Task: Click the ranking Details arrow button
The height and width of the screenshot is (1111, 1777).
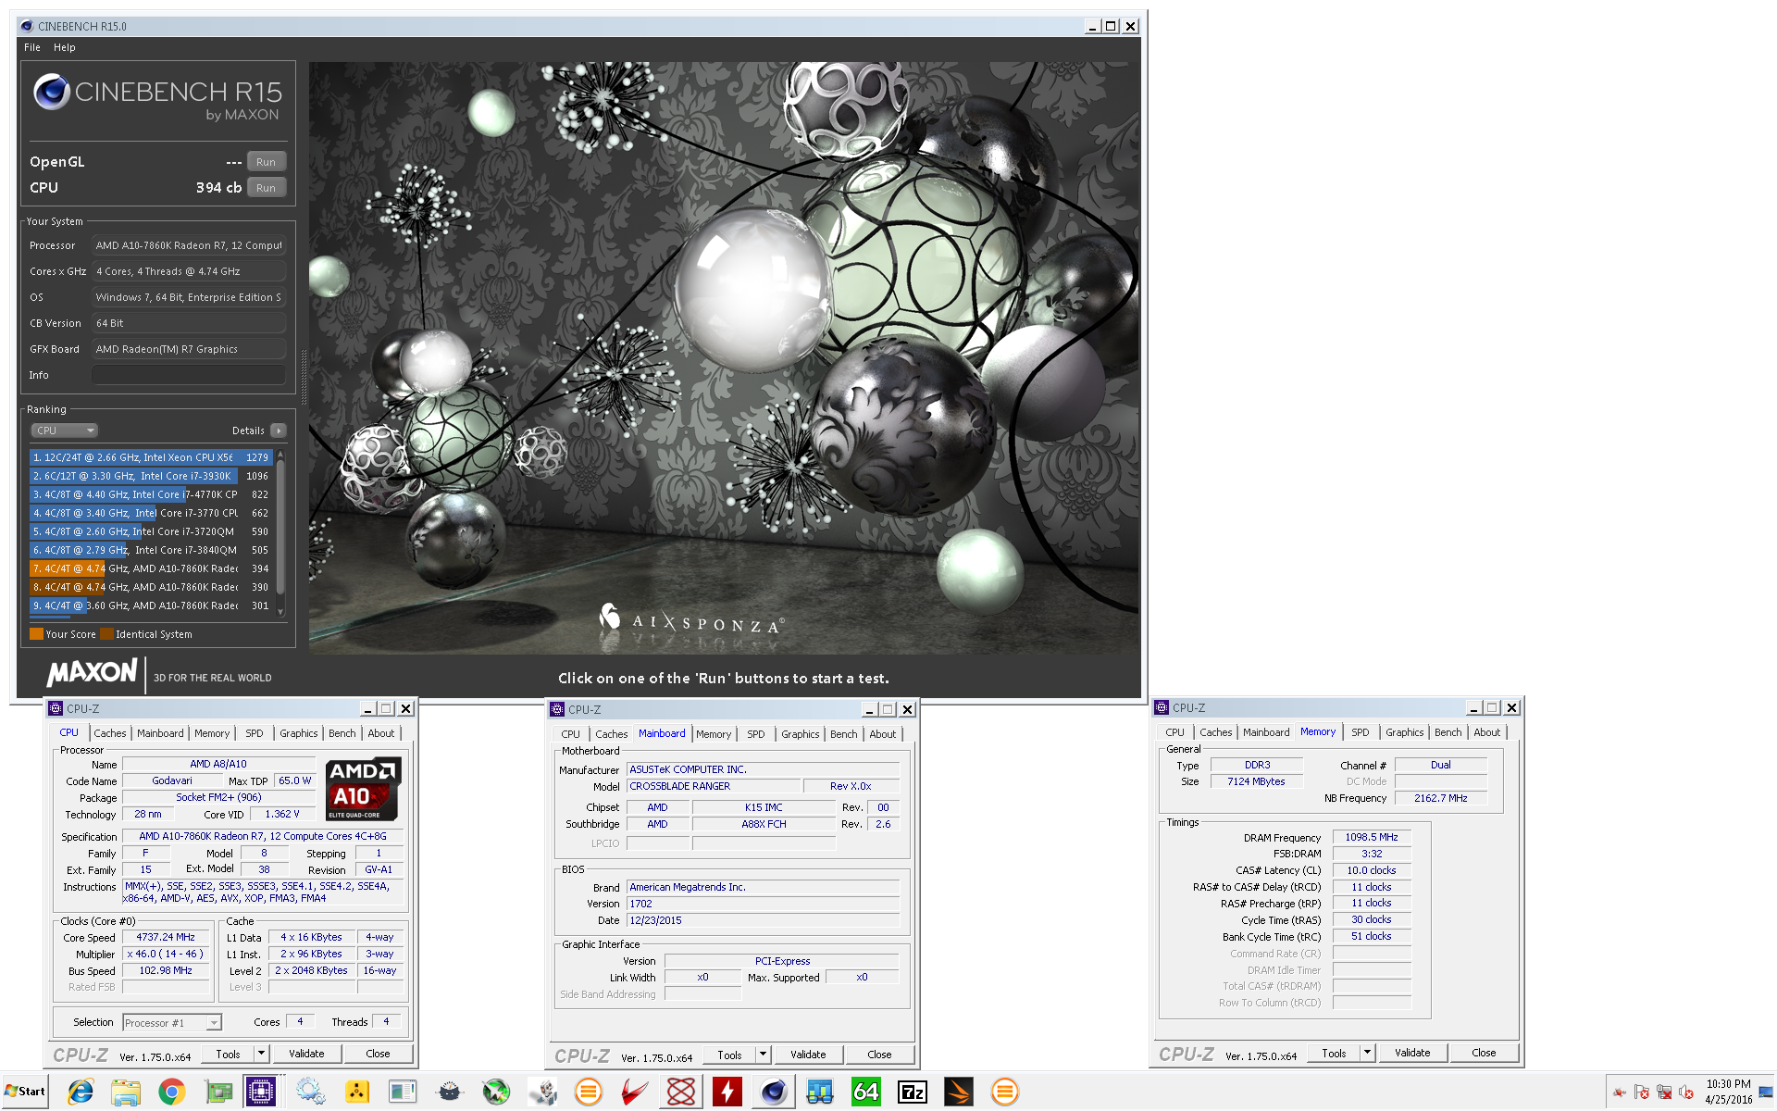Action: pos(279,431)
